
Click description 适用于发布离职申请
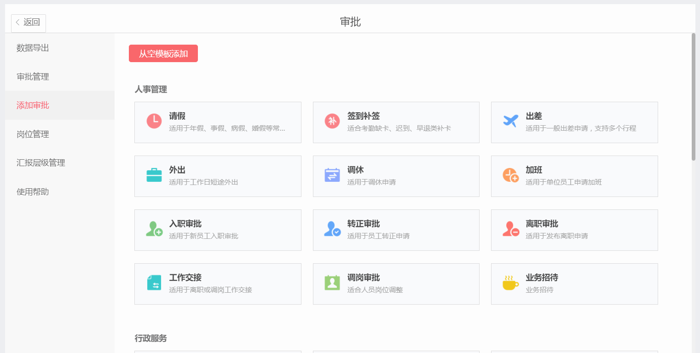click(x=557, y=236)
